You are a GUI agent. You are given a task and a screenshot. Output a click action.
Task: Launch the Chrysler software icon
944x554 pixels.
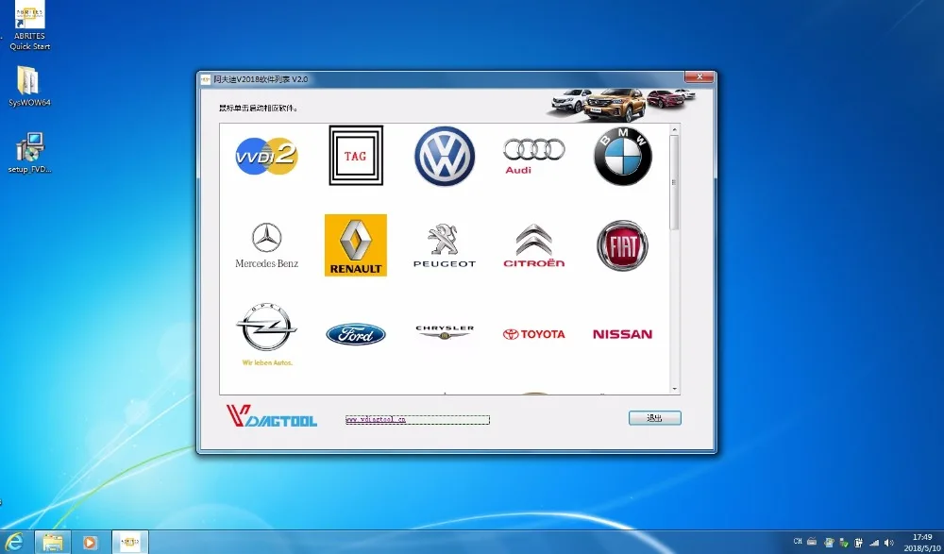pyautogui.click(x=445, y=332)
